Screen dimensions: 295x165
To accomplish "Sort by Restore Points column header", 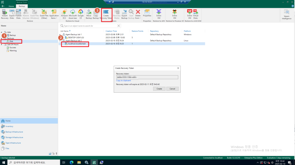I will [137, 31].
